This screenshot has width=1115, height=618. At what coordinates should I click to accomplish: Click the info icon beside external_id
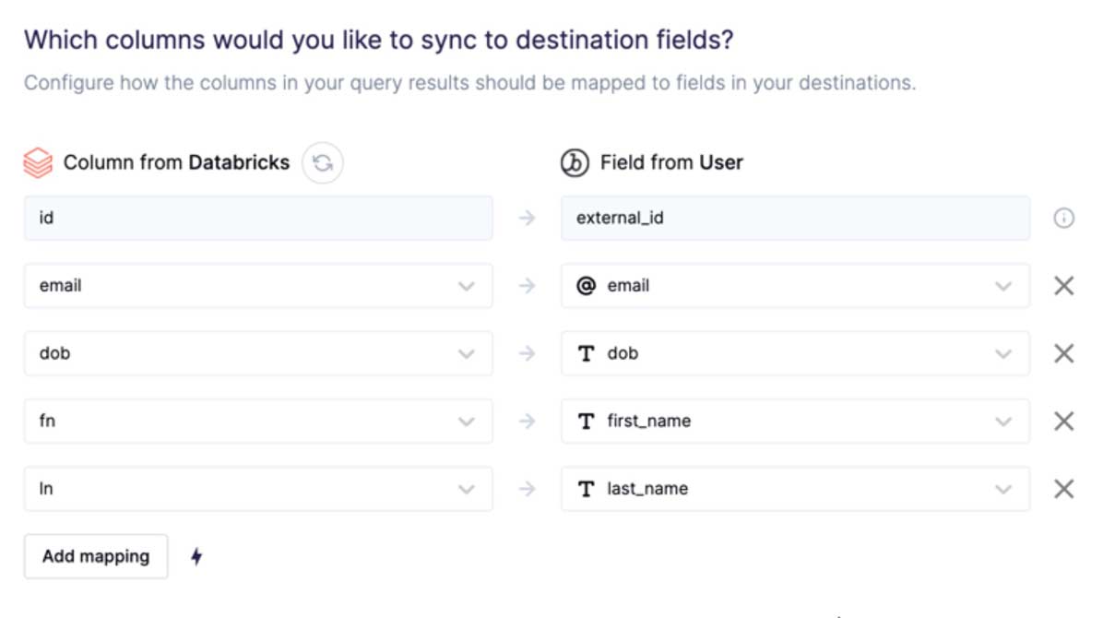point(1063,219)
